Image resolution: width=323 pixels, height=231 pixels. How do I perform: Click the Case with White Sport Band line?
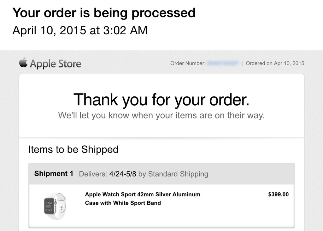coord(123,203)
